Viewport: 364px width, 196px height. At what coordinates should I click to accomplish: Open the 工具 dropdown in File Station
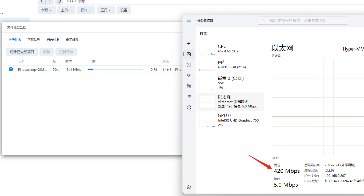click(x=106, y=10)
